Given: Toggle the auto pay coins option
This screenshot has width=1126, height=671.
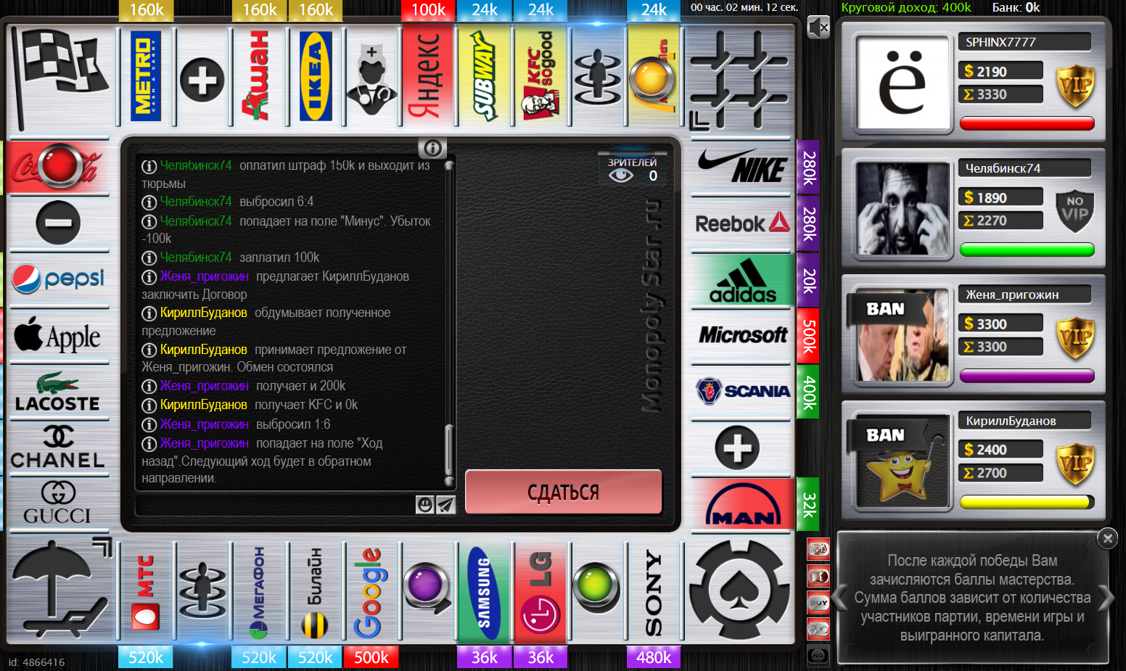Looking at the screenshot, I should click(818, 576).
